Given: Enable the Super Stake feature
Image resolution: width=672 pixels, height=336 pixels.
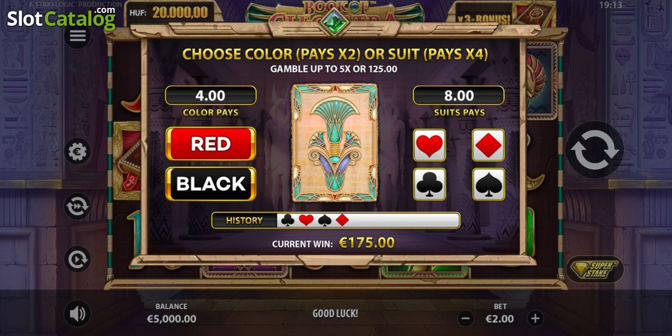Looking at the screenshot, I should pyautogui.click(x=595, y=269).
